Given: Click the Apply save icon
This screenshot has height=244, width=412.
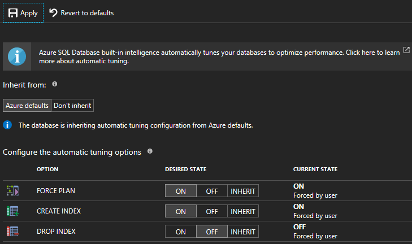Looking at the screenshot, I should [12, 12].
